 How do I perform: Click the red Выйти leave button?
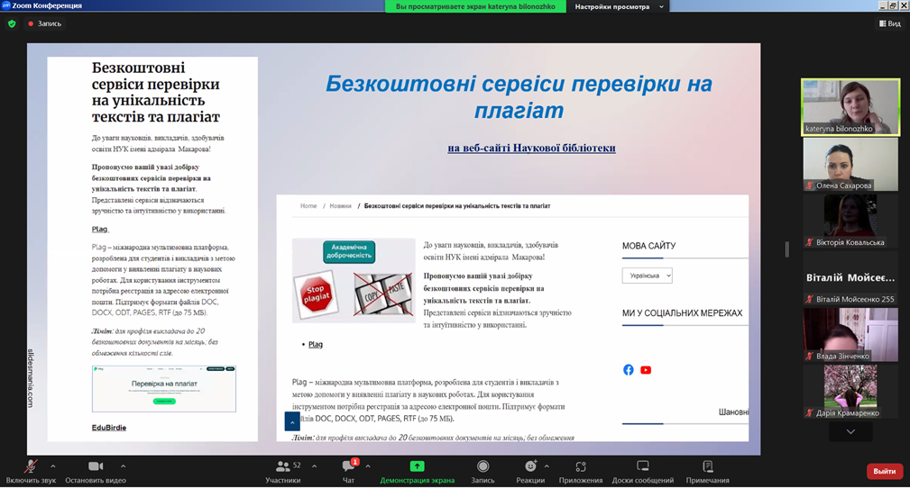pyautogui.click(x=884, y=471)
